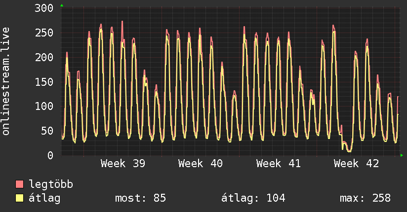Click the 300 y-axis value

coord(44,8)
